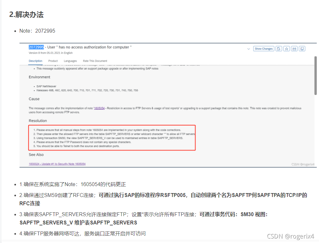
Task: Click the Releases 46B, 46C, 620 line
Action: click(x=87, y=90)
